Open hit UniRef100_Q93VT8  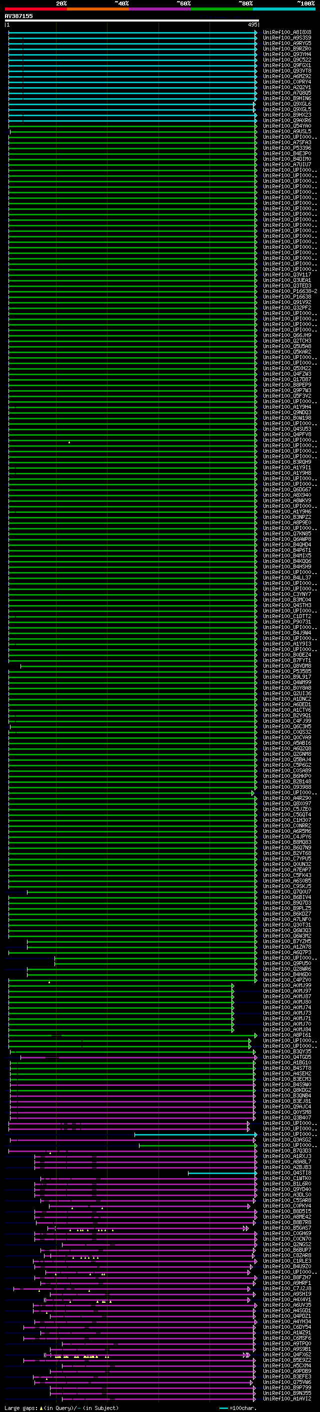point(287,71)
